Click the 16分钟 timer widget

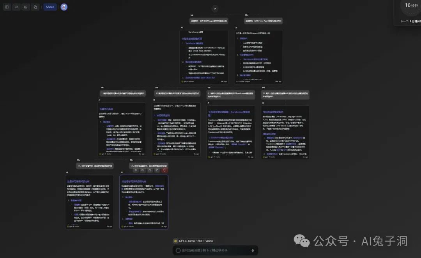411,5
